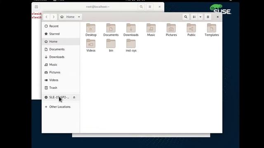Screen dimensions: 264x148
Task: Open Downloads in sidebar
Action: (61, 57)
